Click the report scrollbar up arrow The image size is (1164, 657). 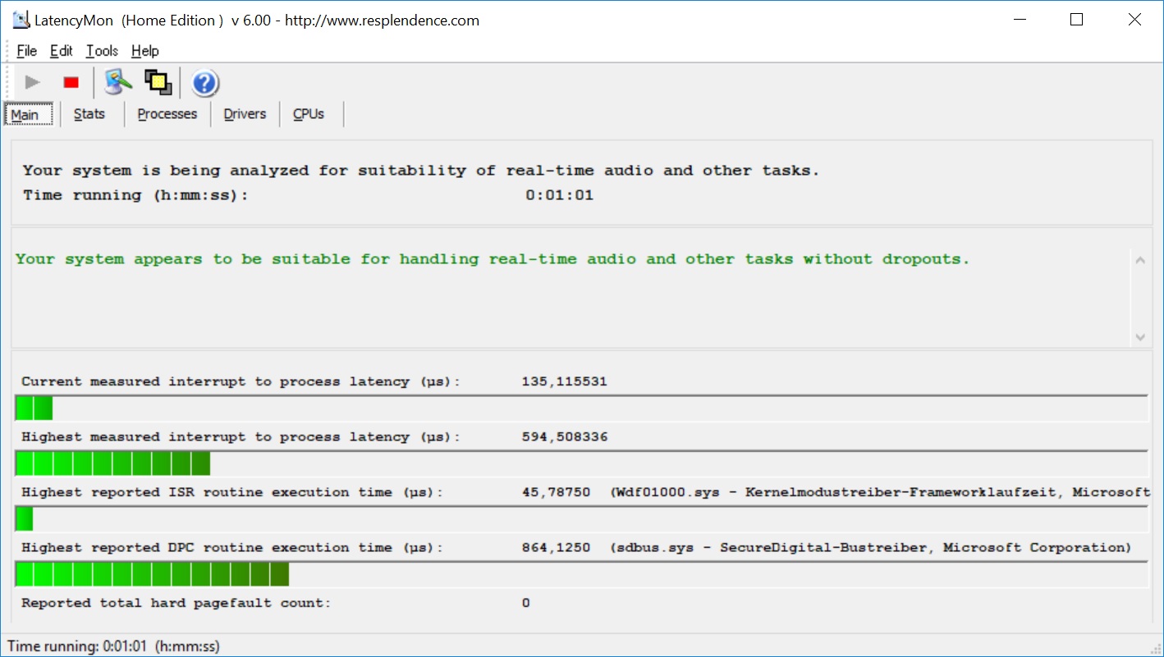point(1140,261)
